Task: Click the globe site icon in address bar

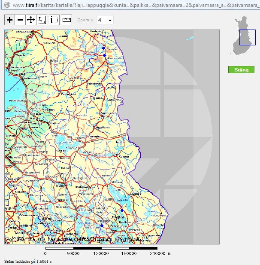Action: click(x=6, y=4)
